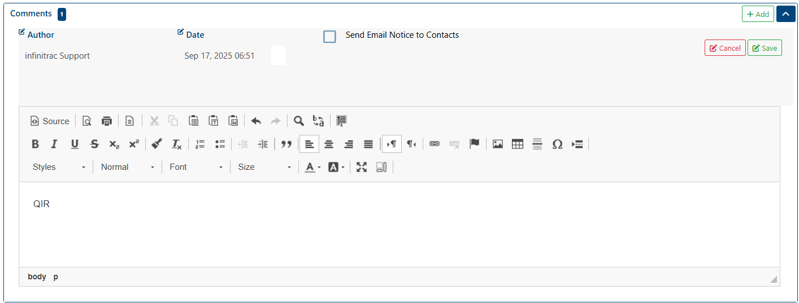Screen dimensions: 799x303
Task: Click the Copy Formatting brush icon
Action: 157,144
